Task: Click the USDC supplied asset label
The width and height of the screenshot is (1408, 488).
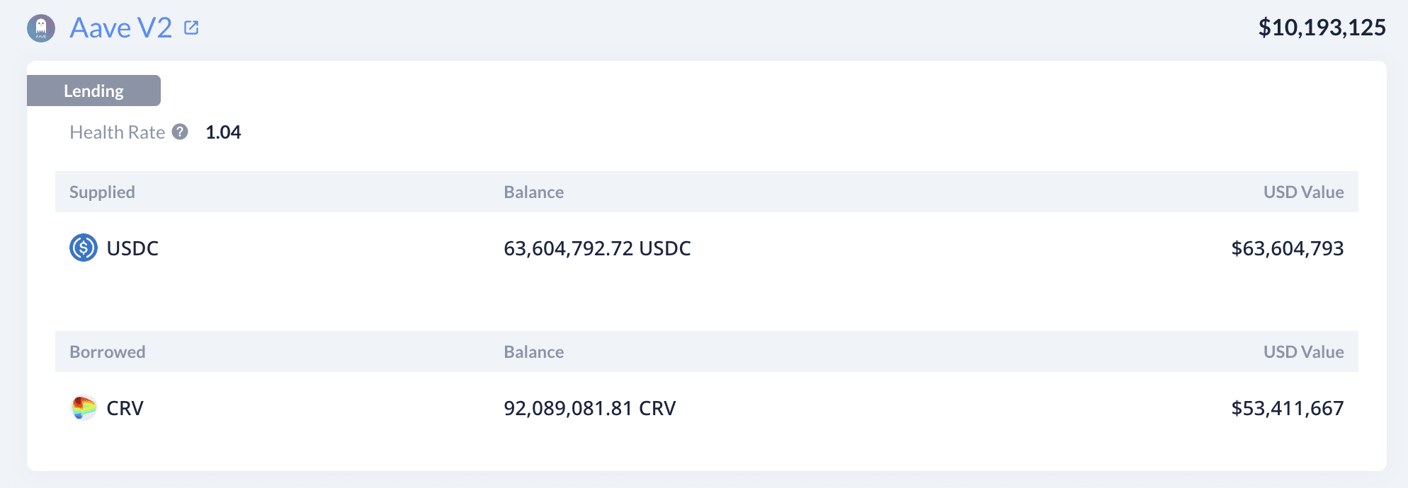Action: [132, 248]
